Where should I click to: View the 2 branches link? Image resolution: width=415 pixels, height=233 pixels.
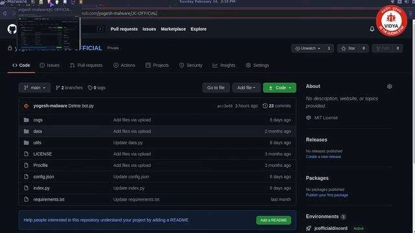[69, 88]
